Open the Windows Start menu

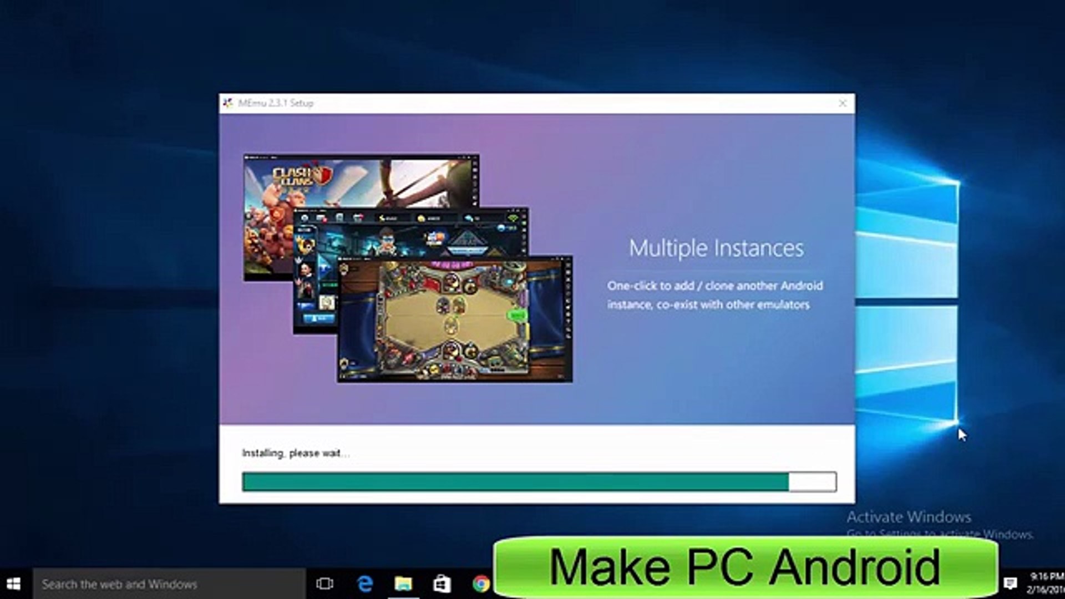14,584
